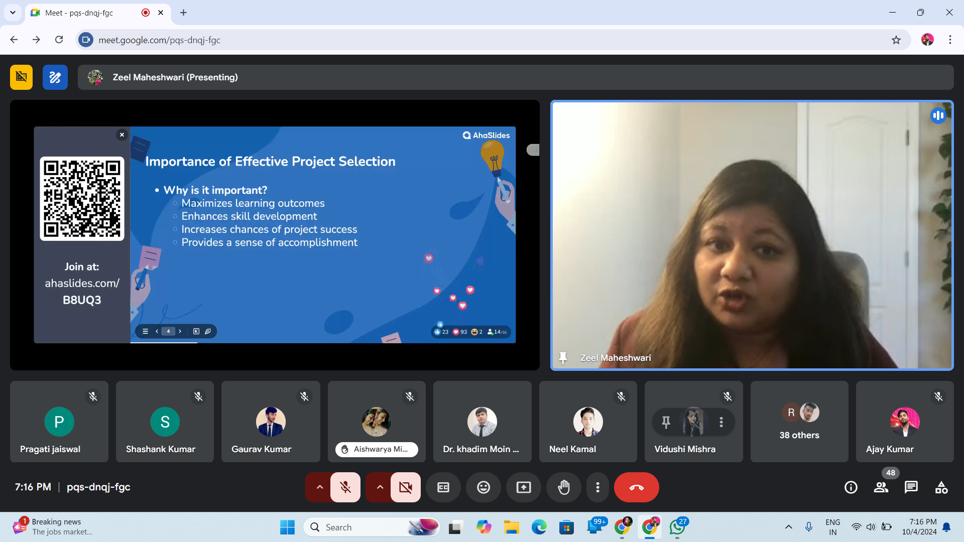This screenshot has width=964, height=542.
Task: Open the activities shapes icon
Action: coord(941,487)
